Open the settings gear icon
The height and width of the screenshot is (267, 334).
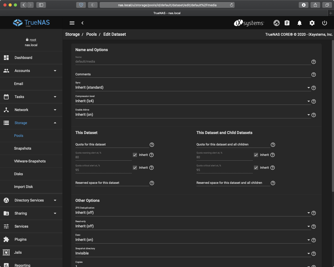point(312,23)
